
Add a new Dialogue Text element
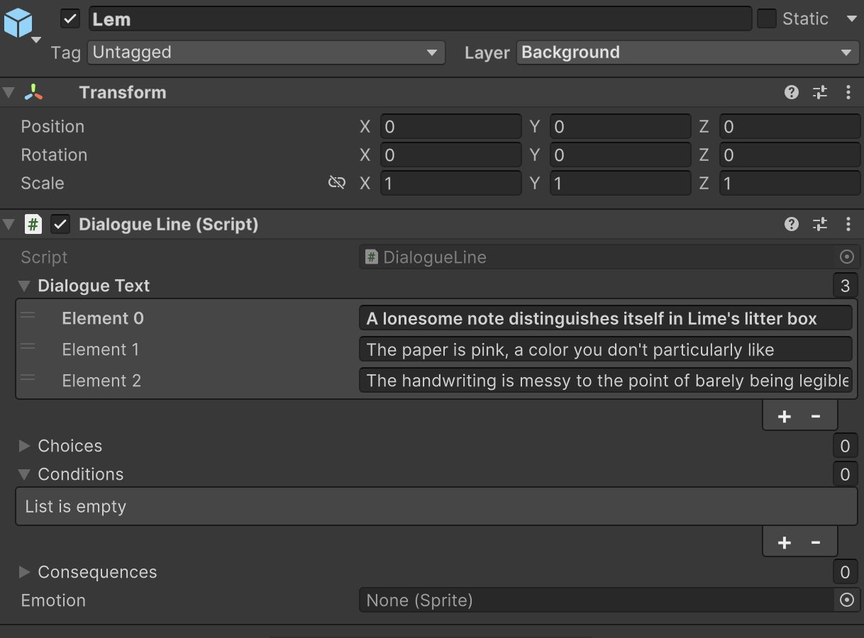tap(784, 416)
